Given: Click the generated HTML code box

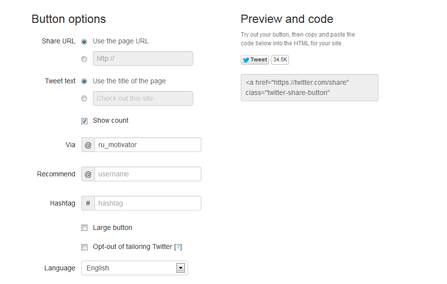Looking at the screenshot, I should [309, 88].
